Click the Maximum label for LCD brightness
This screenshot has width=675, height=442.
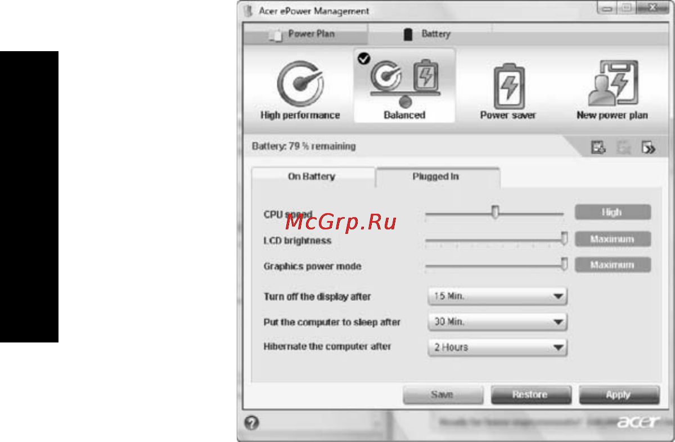pyautogui.click(x=613, y=239)
